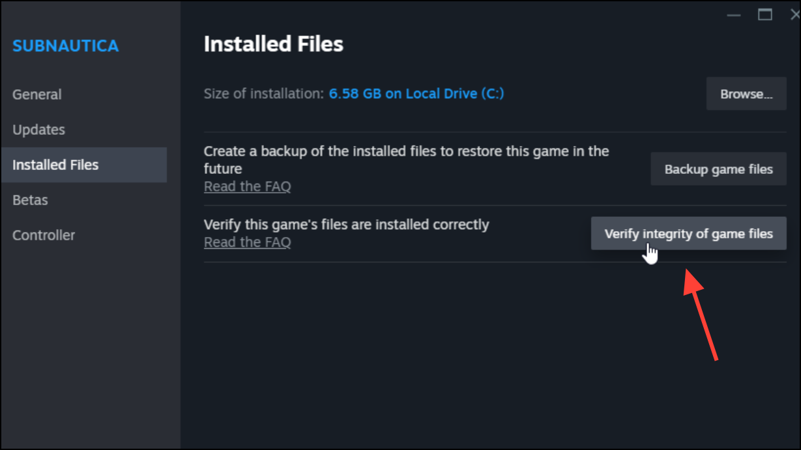The height and width of the screenshot is (450, 801).
Task: Click the Verify this game's files description text
Action: (346, 225)
